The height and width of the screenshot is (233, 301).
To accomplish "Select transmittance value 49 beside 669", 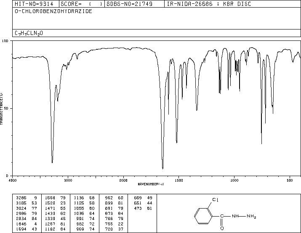I will 149,198.
